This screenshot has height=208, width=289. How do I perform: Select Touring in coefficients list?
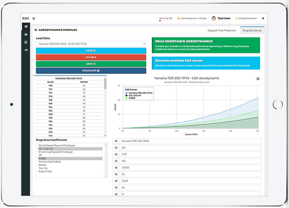tap(43, 168)
